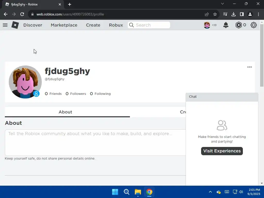The width and height of the screenshot is (264, 198).
Task: Click the @fjdug5ghy username text
Action: (x=55, y=79)
